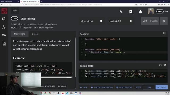Open the page actions three-dots menu
Viewport: 170px width, 95px height.
click(x=141, y=5)
